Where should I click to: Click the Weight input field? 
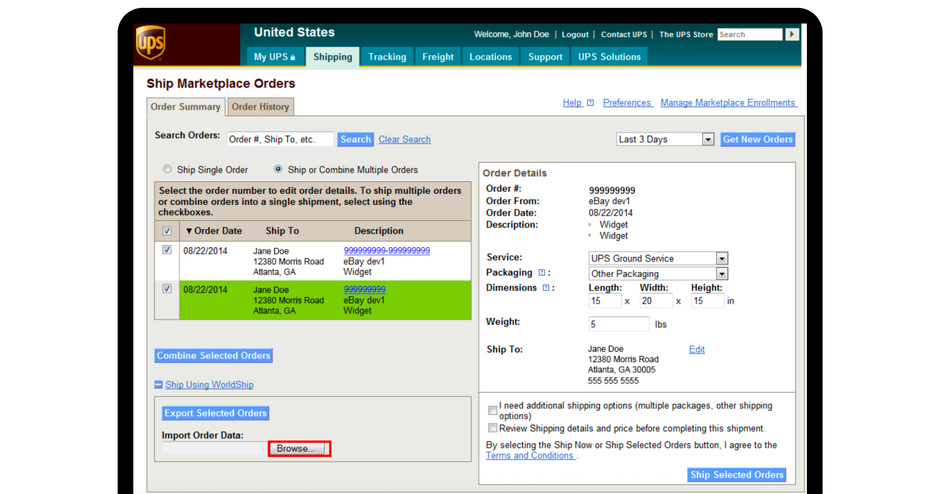pos(619,324)
